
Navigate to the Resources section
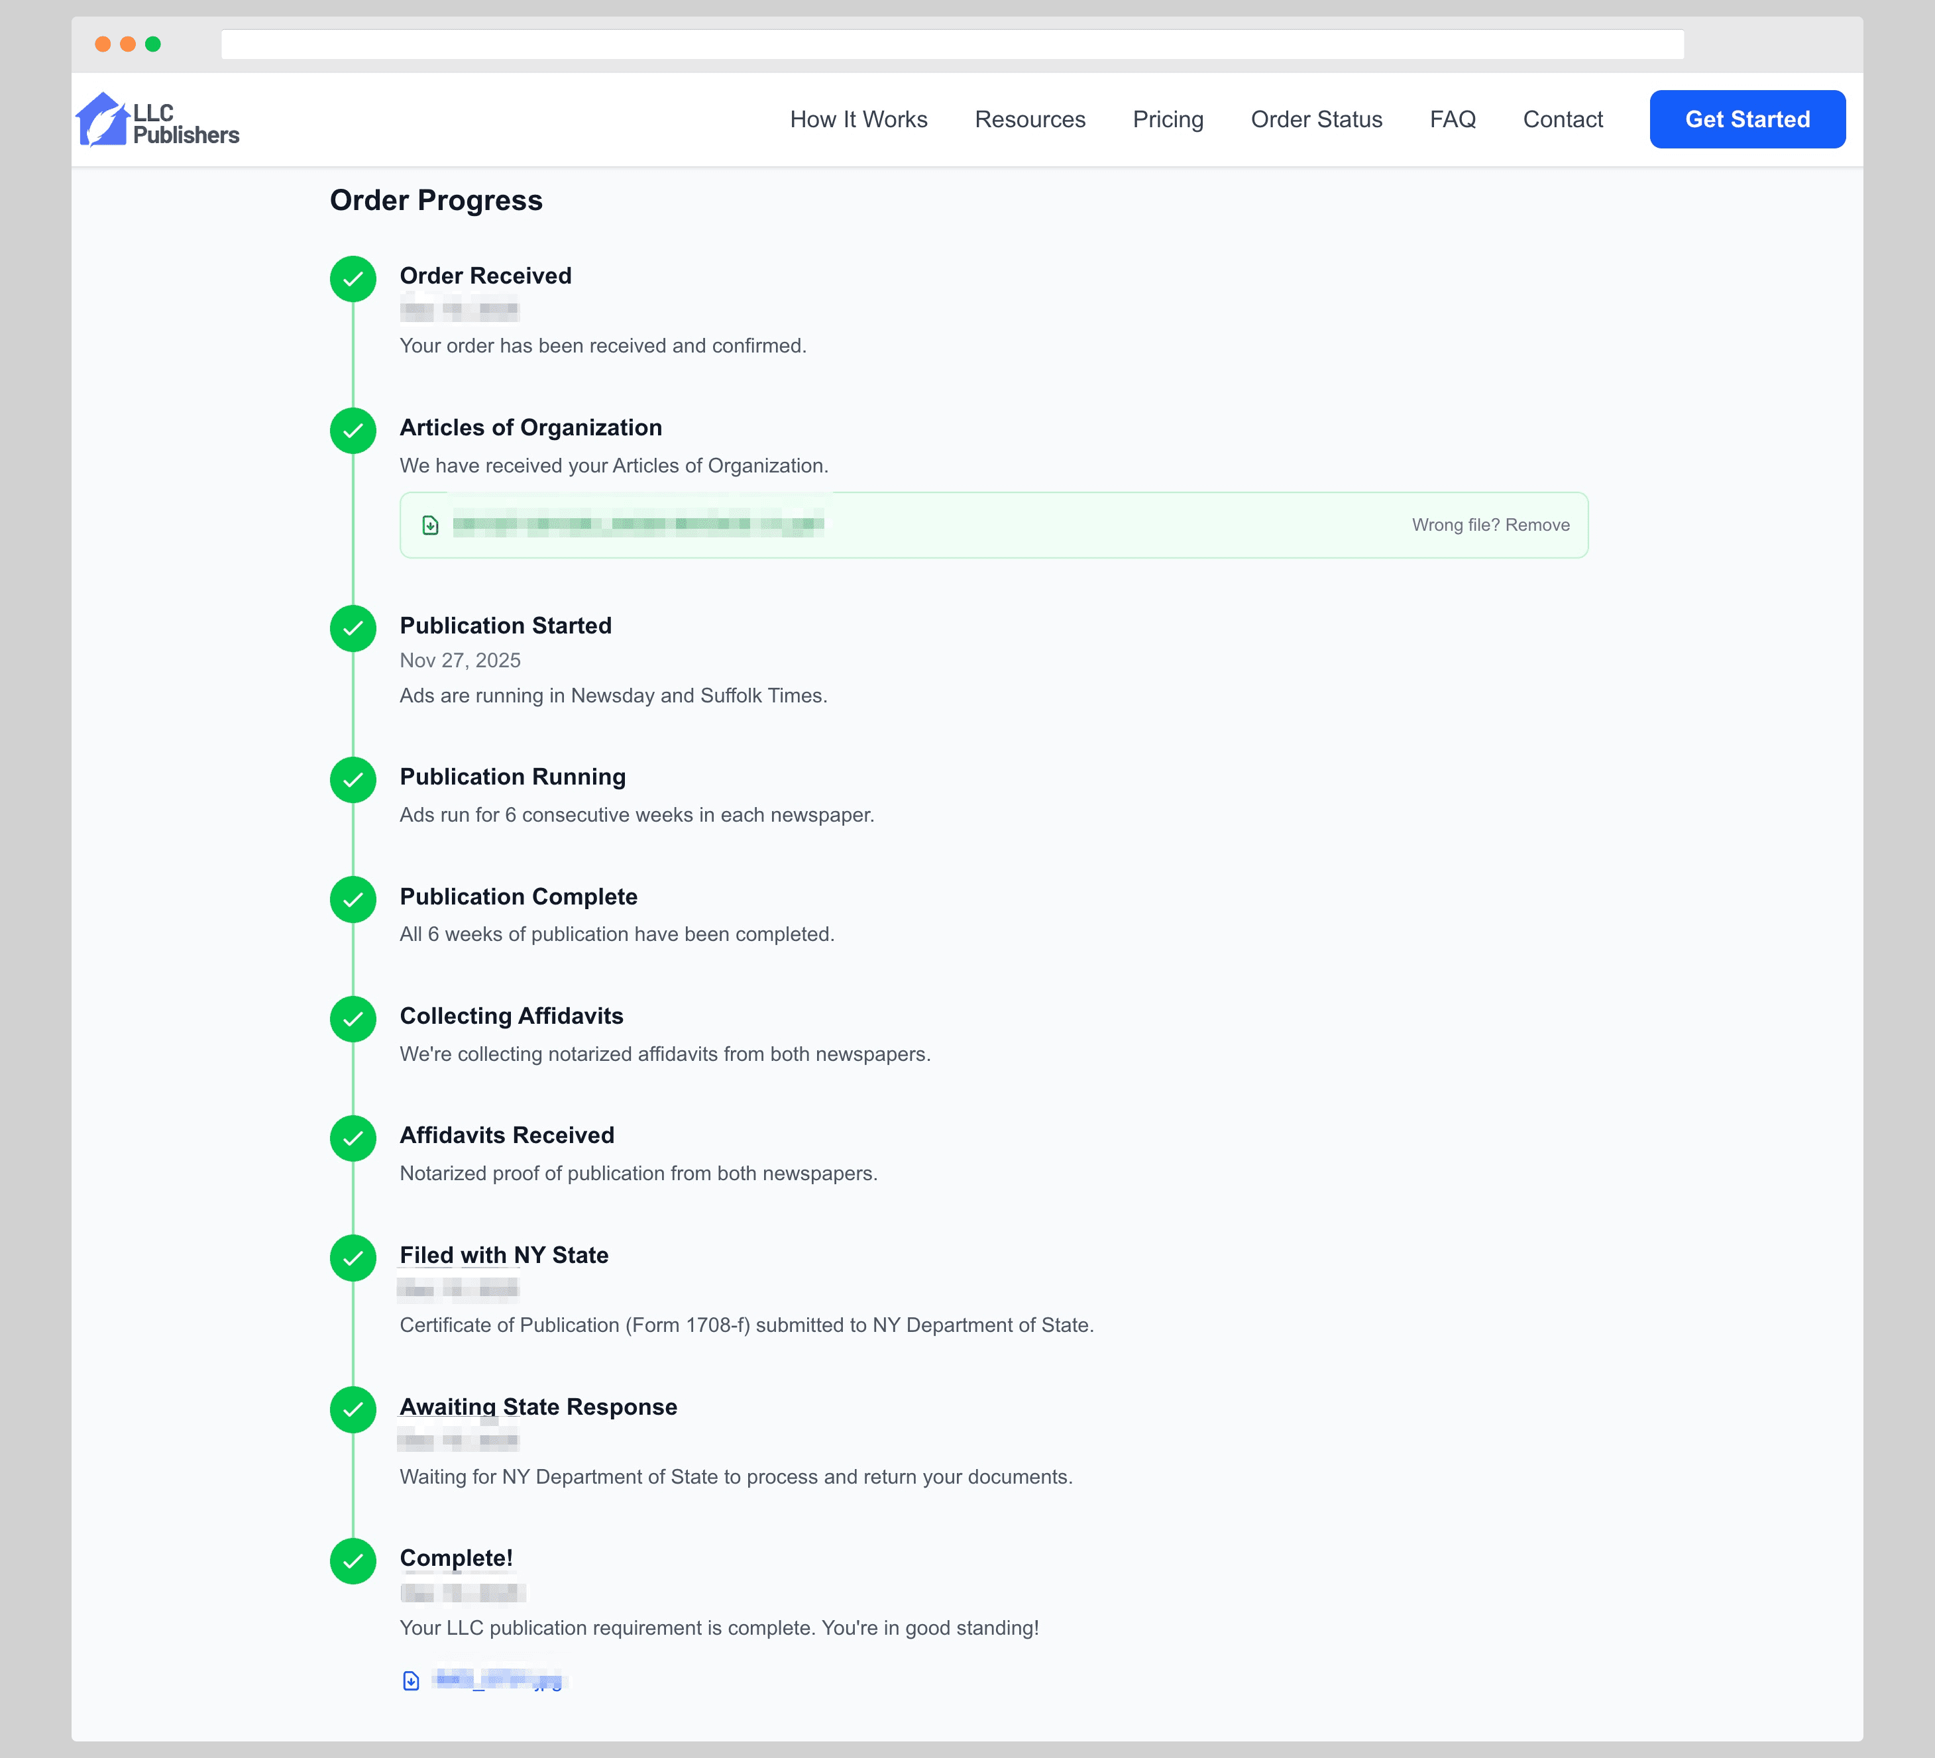pyautogui.click(x=1029, y=119)
